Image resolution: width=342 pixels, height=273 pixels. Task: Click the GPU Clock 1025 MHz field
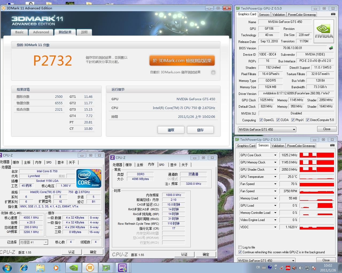coord(266,100)
